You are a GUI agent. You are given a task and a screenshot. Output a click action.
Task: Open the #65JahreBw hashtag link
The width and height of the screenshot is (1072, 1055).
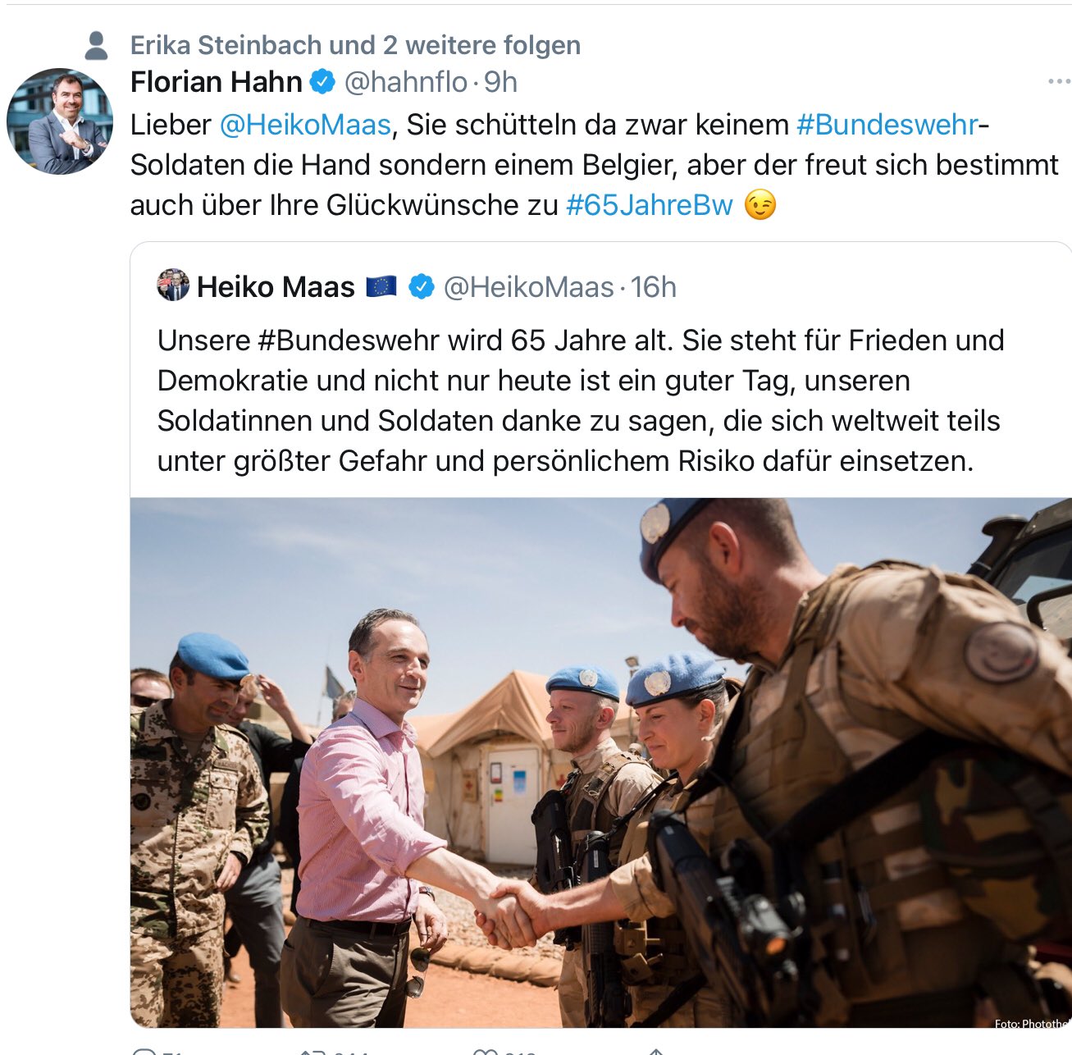click(x=650, y=205)
